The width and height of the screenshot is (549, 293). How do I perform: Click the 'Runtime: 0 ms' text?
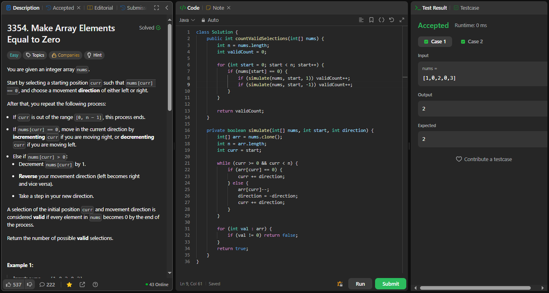[x=470, y=25]
